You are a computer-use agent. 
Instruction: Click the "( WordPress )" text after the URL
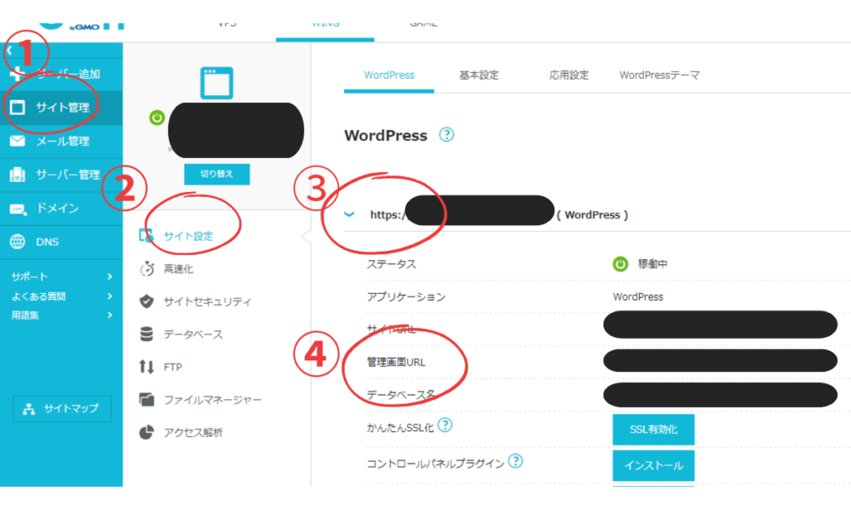(592, 215)
